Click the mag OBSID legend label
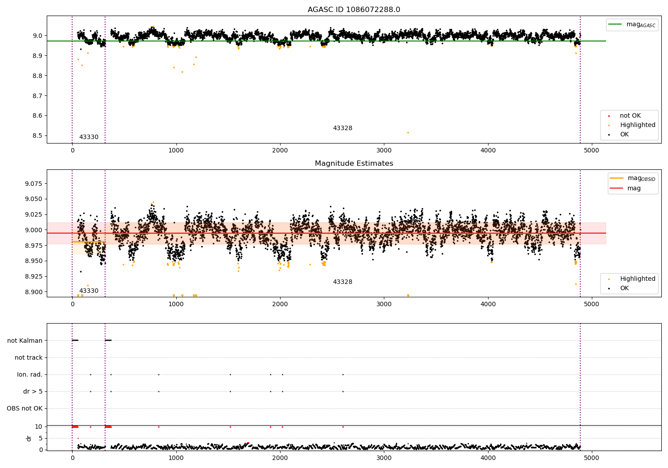Viewport: 668px width, 468px height. point(641,178)
